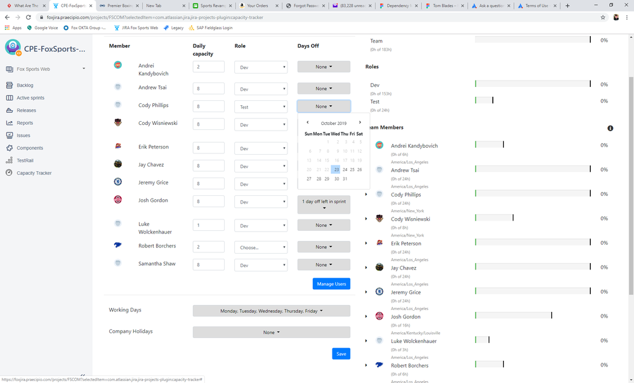Open Samantha Shaw's Days Off dropdown
634x383 pixels.
324,264
